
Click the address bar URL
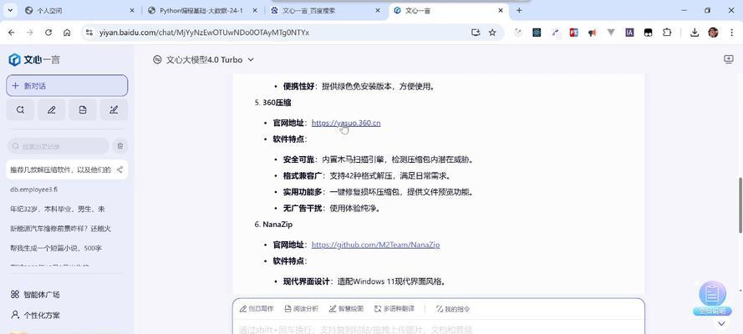pos(204,33)
